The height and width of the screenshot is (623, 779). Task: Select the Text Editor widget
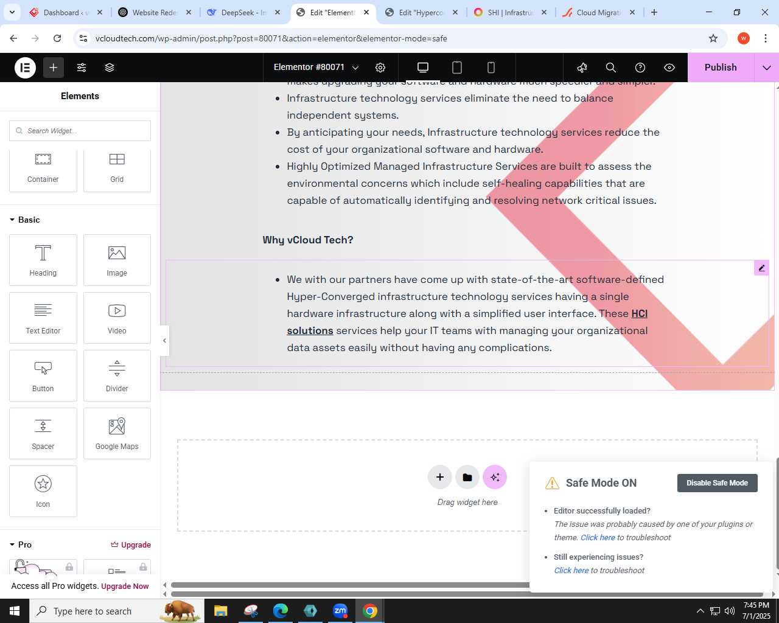[x=43, y=318]
